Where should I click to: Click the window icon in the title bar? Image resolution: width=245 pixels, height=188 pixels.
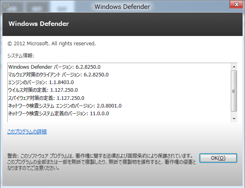(6, 6)
